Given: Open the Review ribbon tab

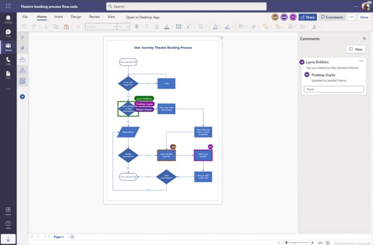Looking at the screenshot, I should [x=94, y=17].
